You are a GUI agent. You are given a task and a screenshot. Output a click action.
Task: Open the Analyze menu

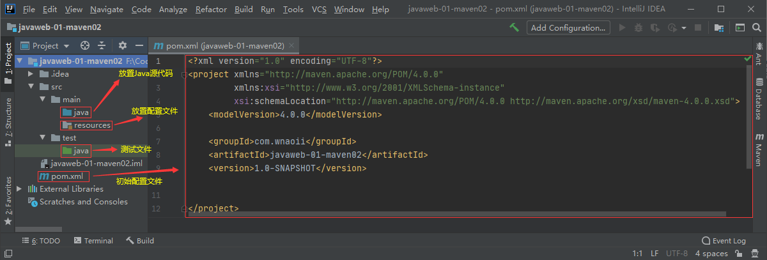(173, 10)
